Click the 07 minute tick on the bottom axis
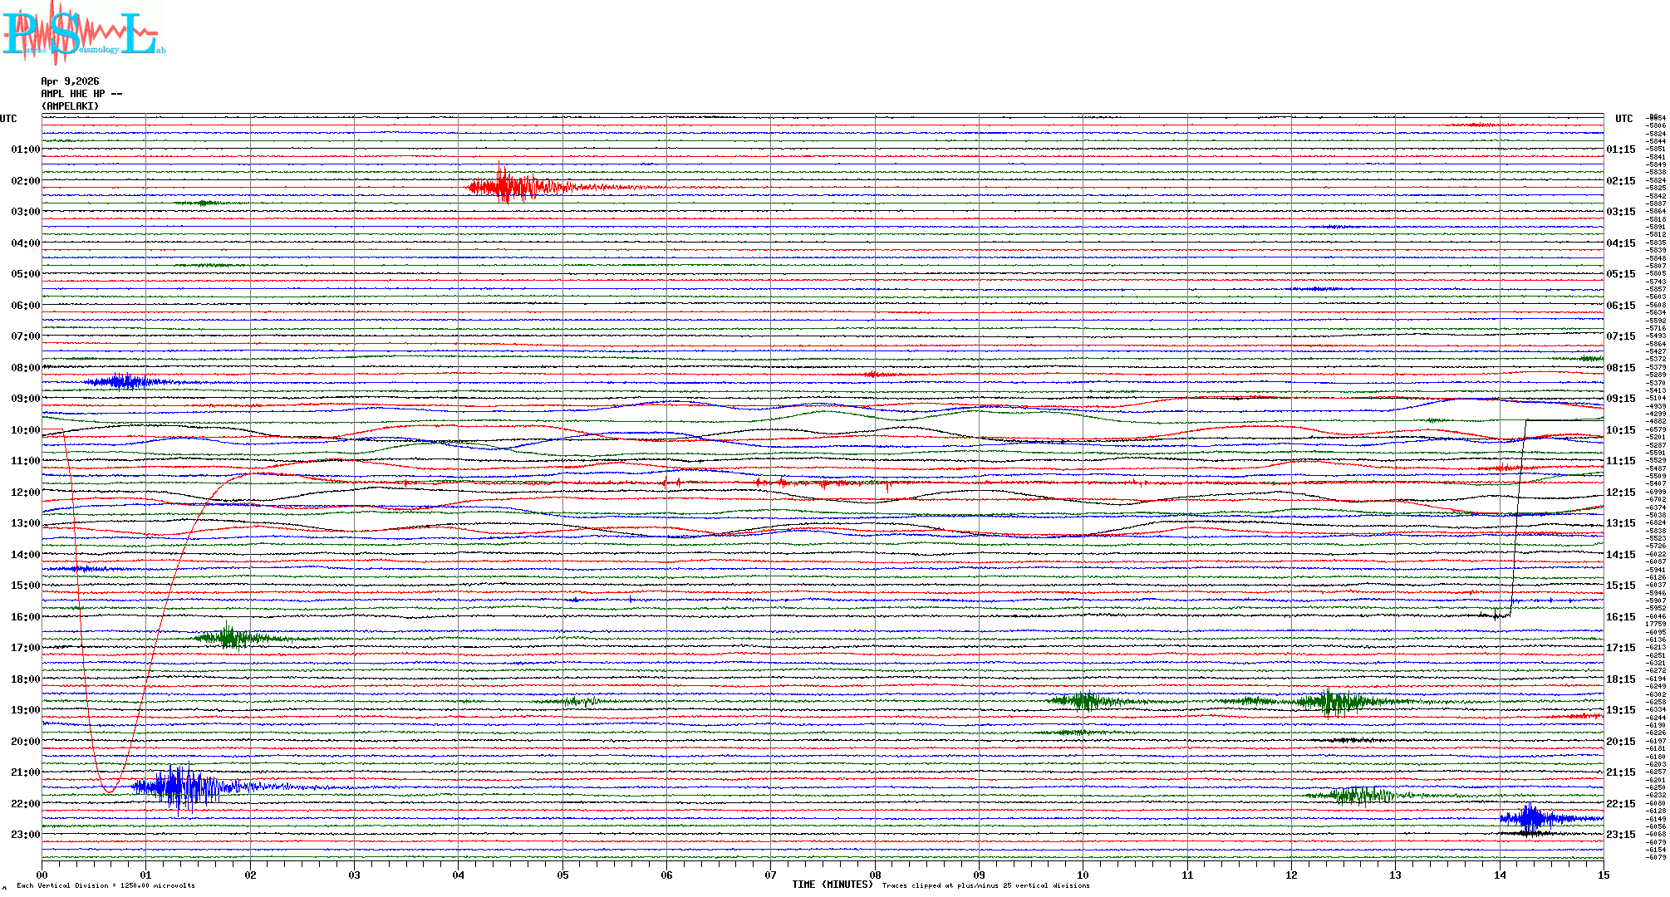1670x897 pixels. (770, 875)
